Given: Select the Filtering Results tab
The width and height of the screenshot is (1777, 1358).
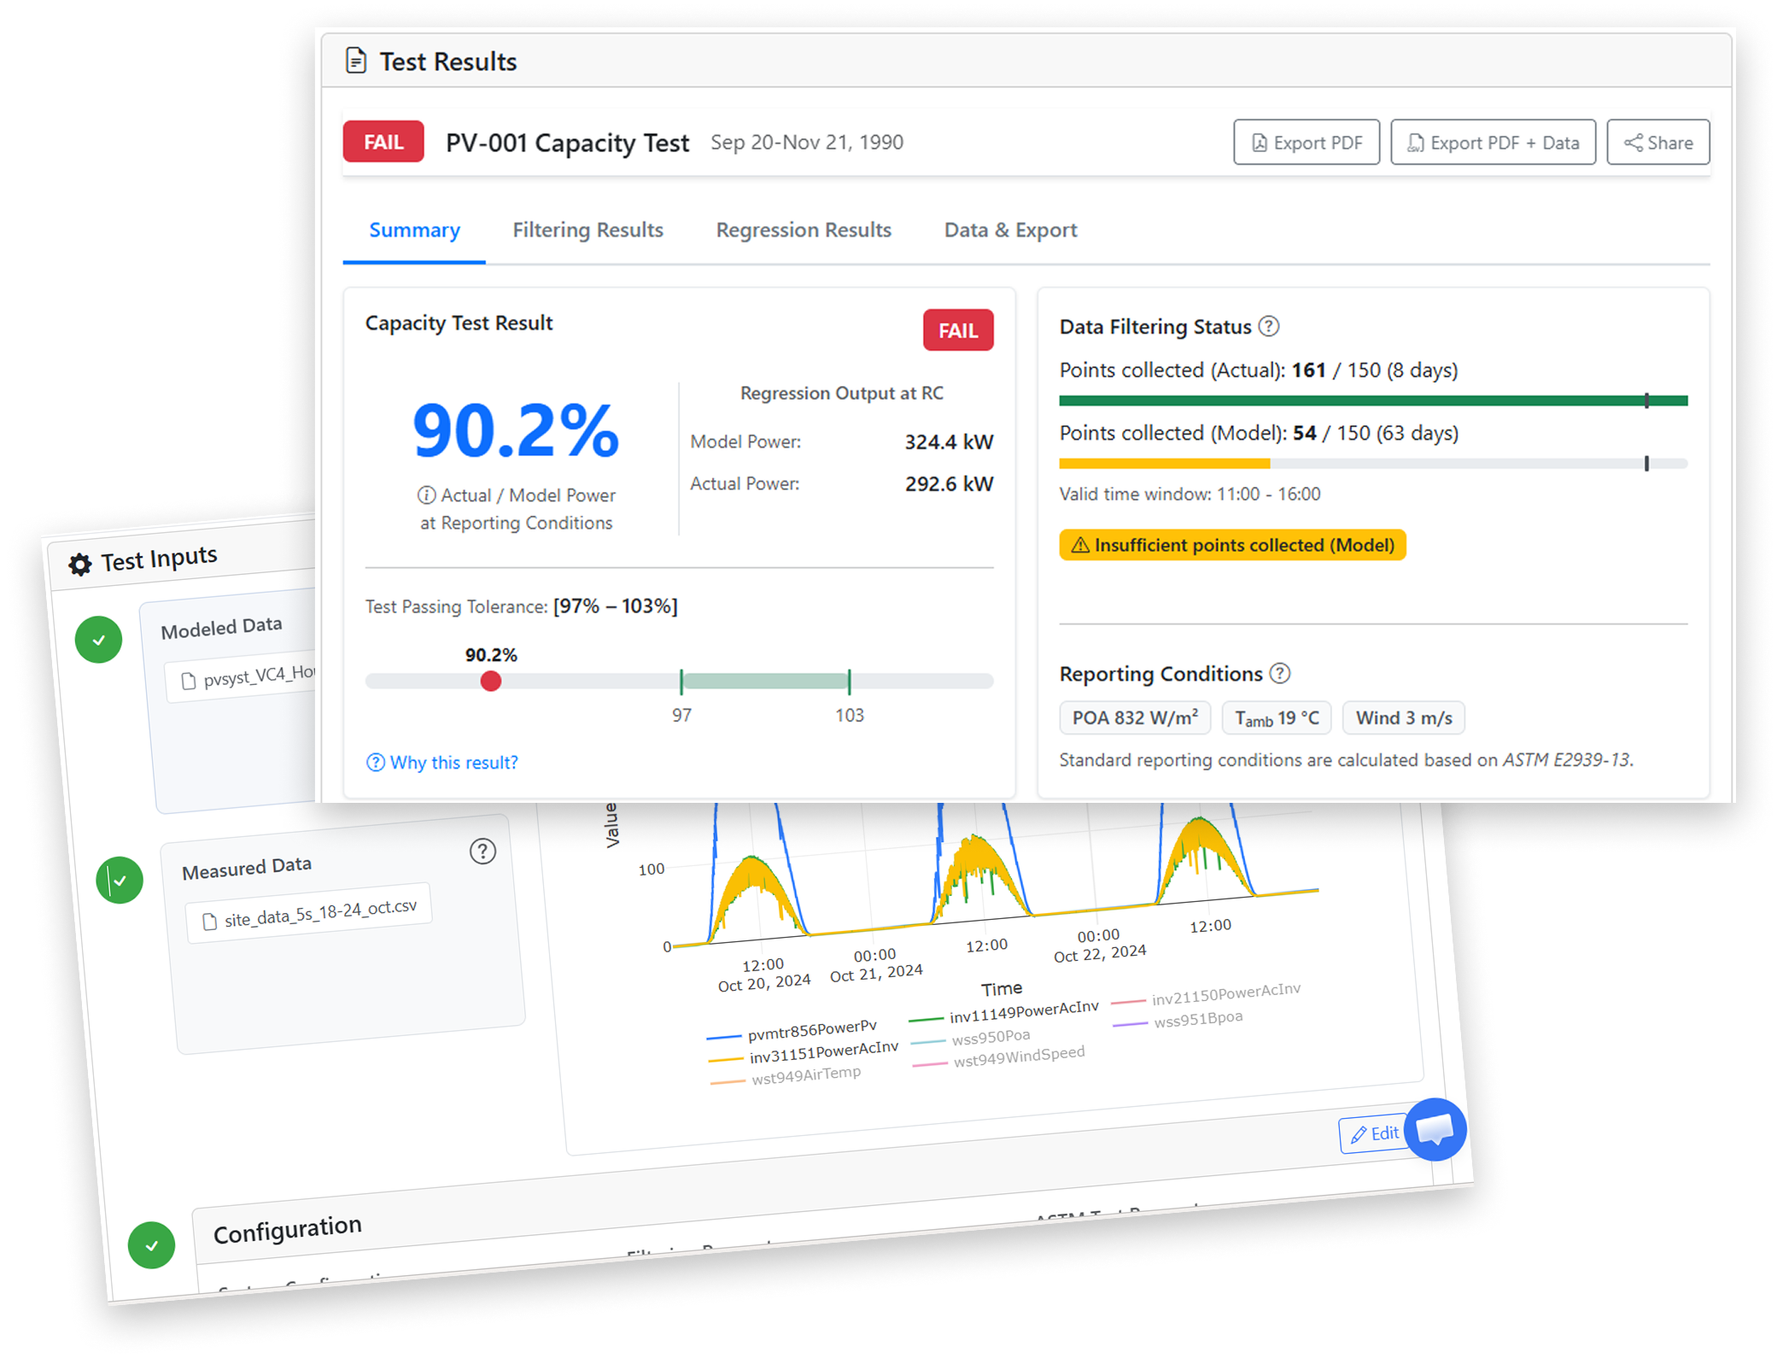Looking at the screenshot, I should coord(587,230).
